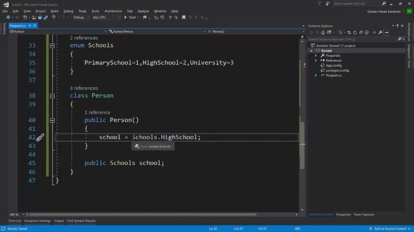
Task: Click the green user account avatar
Action: coord(409,12)
